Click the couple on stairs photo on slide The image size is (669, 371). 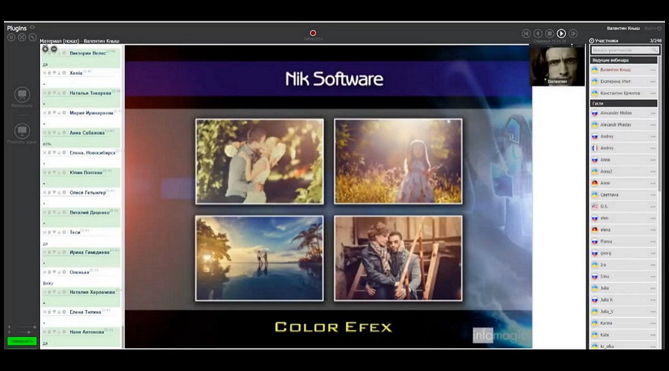[x=398, y=258]
